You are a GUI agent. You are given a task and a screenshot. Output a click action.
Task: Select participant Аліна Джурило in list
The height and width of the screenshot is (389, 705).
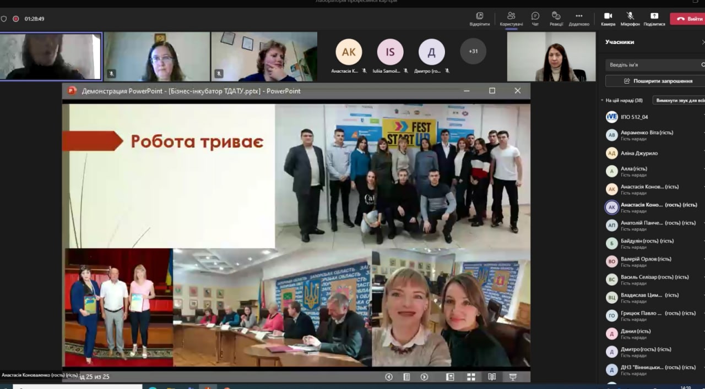pyautogui.click(x=639, y=154)
